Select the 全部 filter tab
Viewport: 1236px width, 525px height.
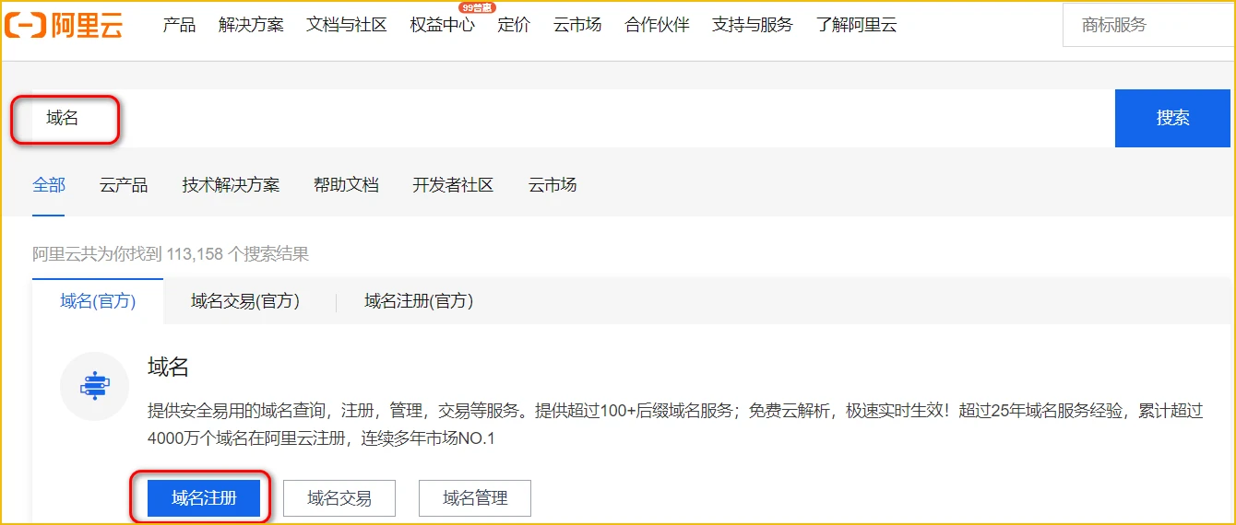(x=49, y=185)
